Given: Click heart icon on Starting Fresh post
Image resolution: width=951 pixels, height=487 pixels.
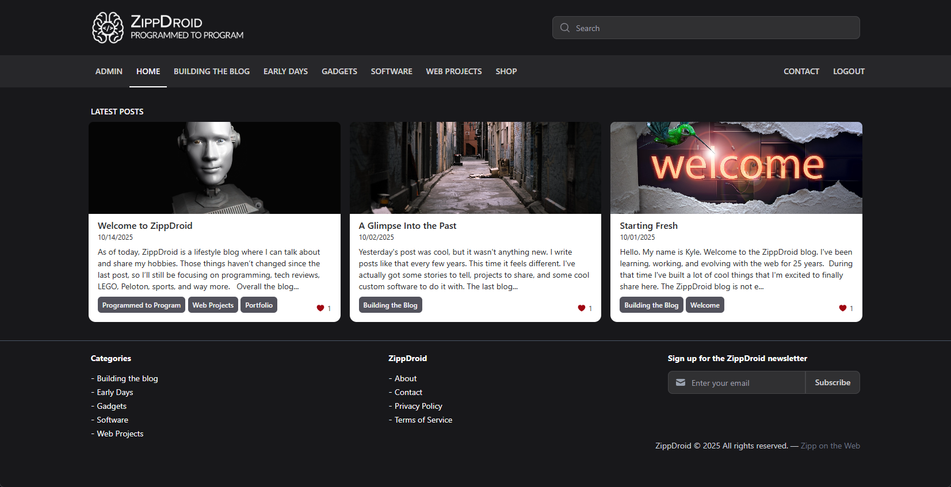Looking at the screenshot, I should coord(843,308).
